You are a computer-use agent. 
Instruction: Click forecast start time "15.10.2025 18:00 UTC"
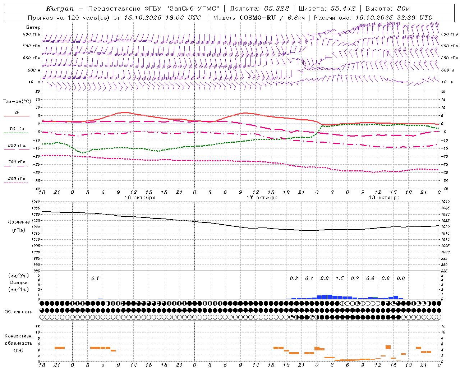[x=162, y=18]
